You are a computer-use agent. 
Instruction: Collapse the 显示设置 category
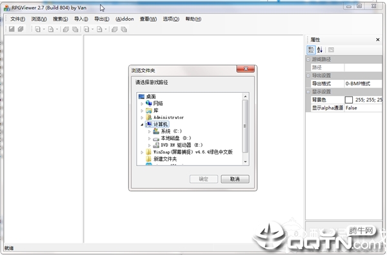(308, 92)
